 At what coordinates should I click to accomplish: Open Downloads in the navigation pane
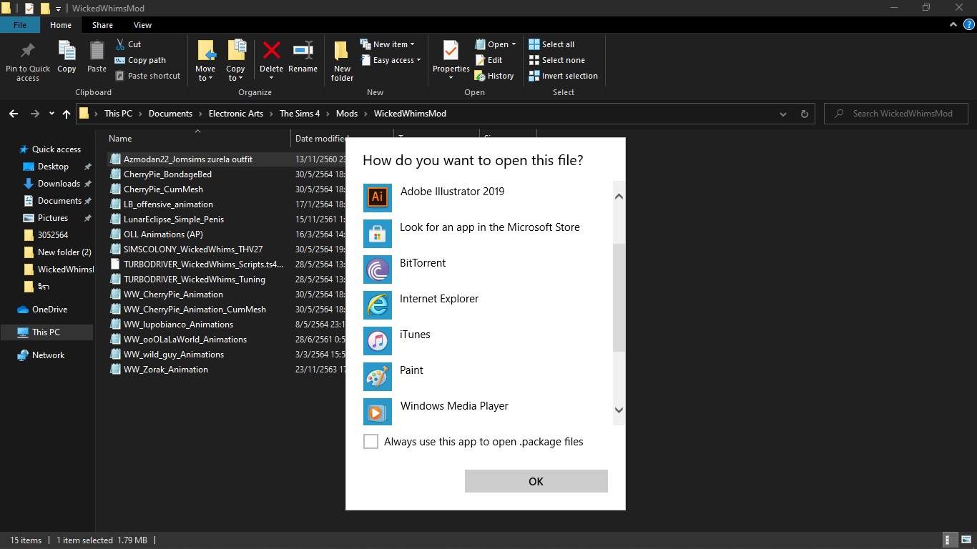59,184
